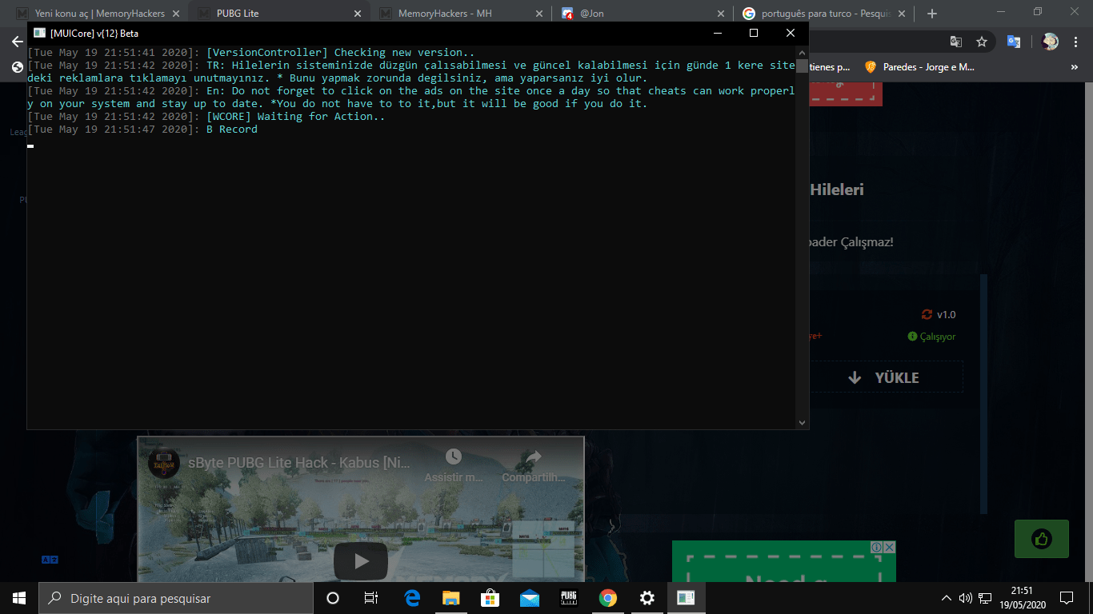The width and height of the screenshot is (1093, 614).
Task: Open the 'sByte PUBG Lite Hack - Kabus' video title
Action: pyautogui.click(x=300, y=463)
